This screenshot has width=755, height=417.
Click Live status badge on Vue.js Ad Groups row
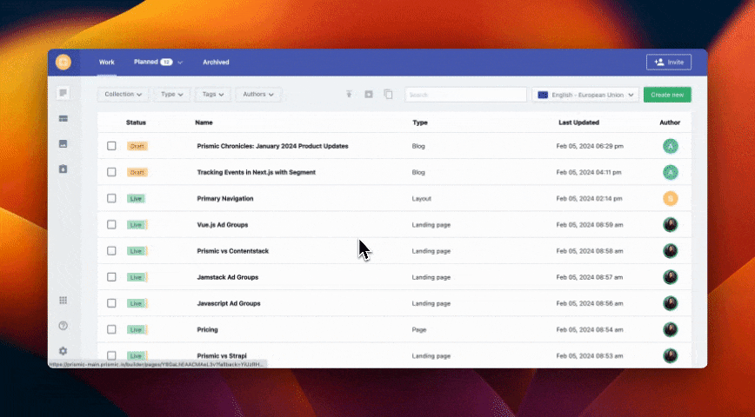pyautogui.click(x=137, y=225)
